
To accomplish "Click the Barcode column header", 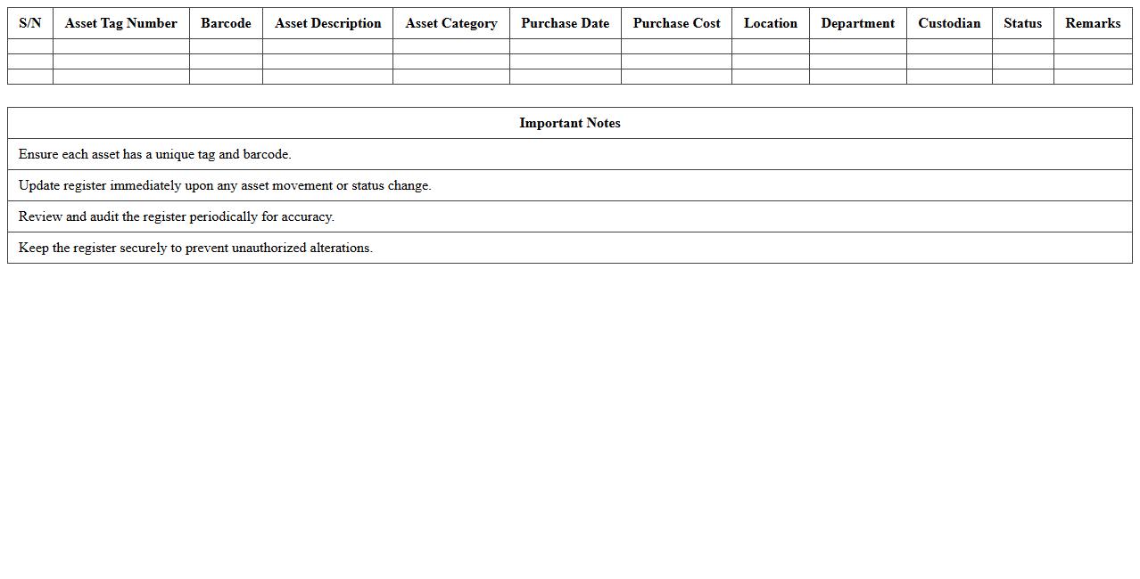I will [226, 23].
